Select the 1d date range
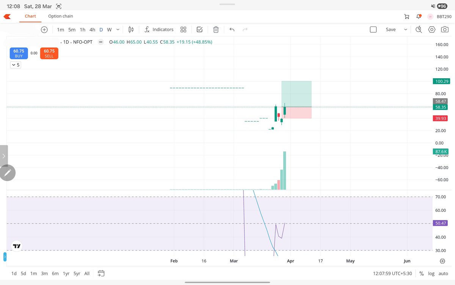 pyautogui.click(x=14, y=274)
